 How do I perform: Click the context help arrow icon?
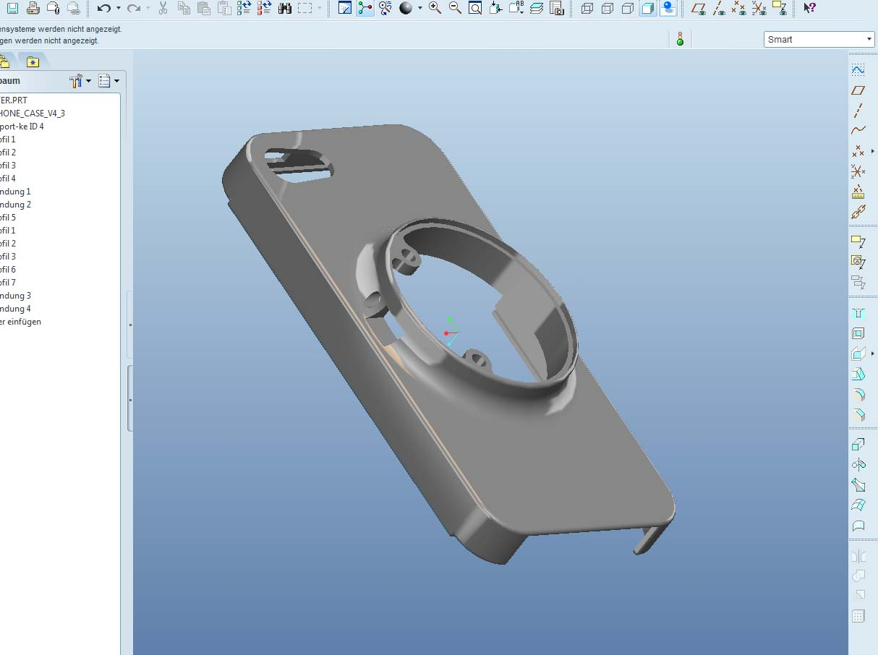point(810,8)
